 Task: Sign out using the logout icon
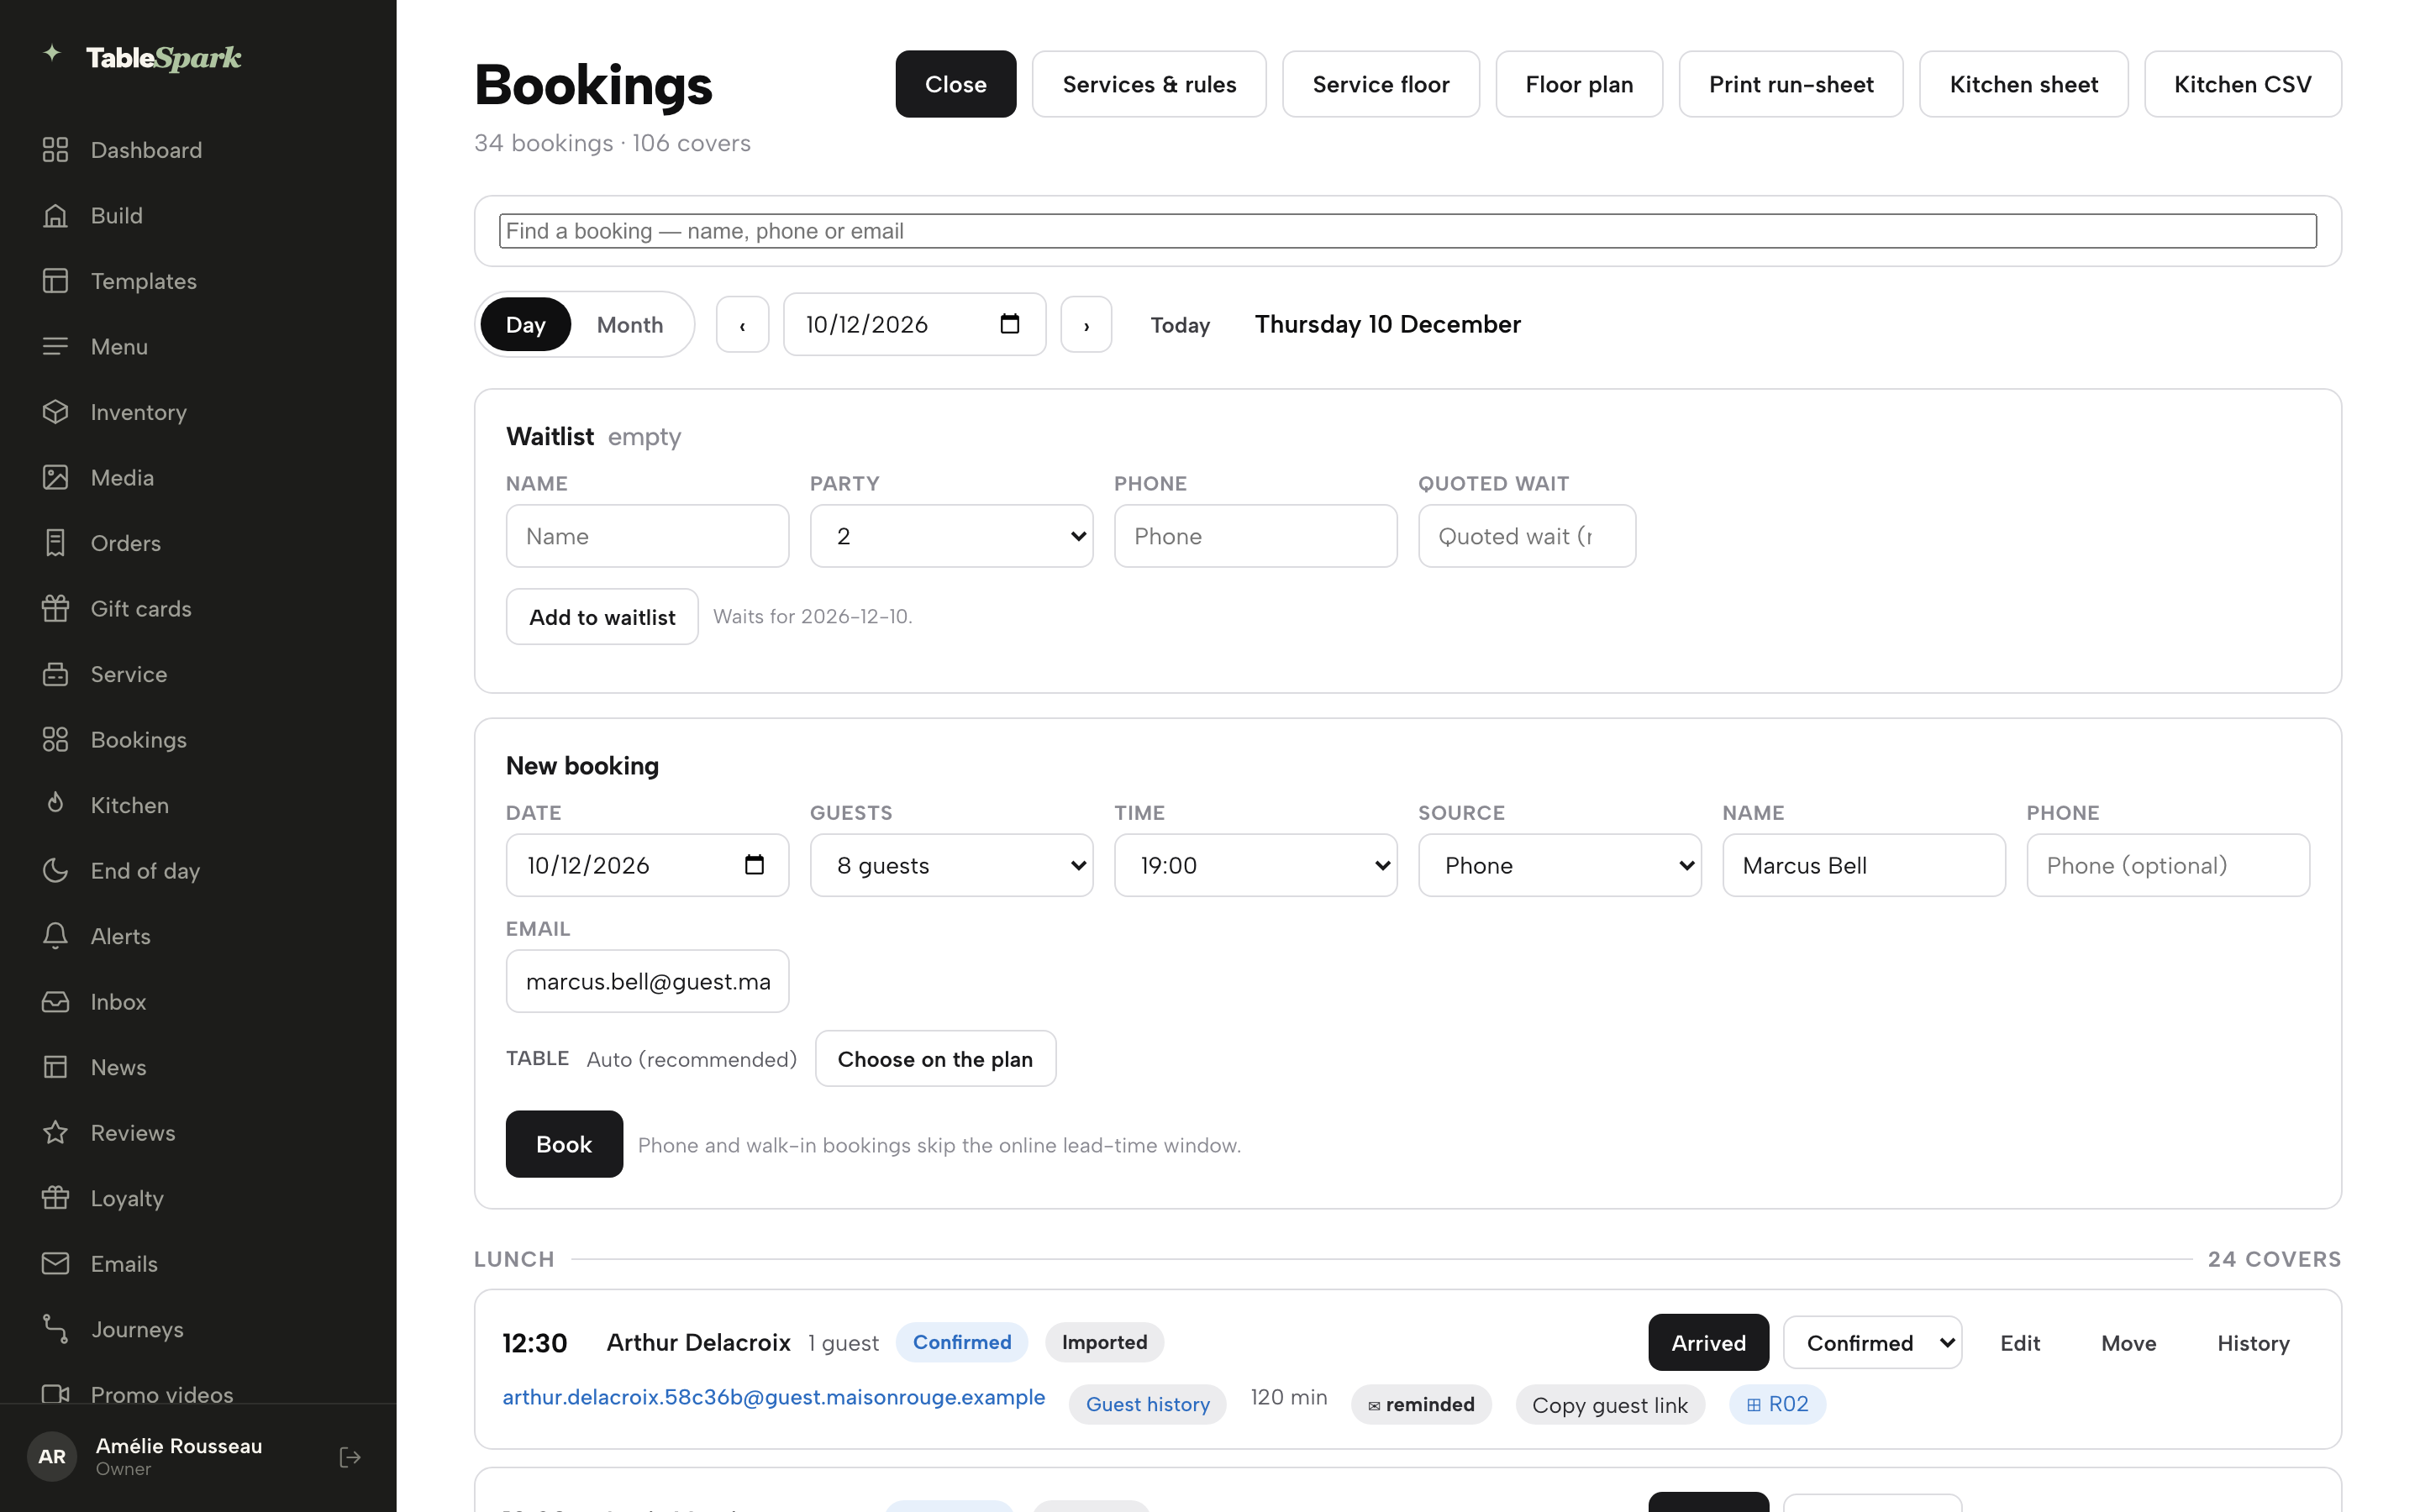click(x=350, y=1457)
